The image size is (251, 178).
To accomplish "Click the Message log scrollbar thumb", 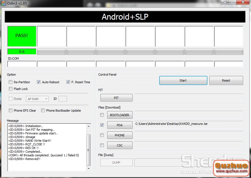I will coord(89,150).
